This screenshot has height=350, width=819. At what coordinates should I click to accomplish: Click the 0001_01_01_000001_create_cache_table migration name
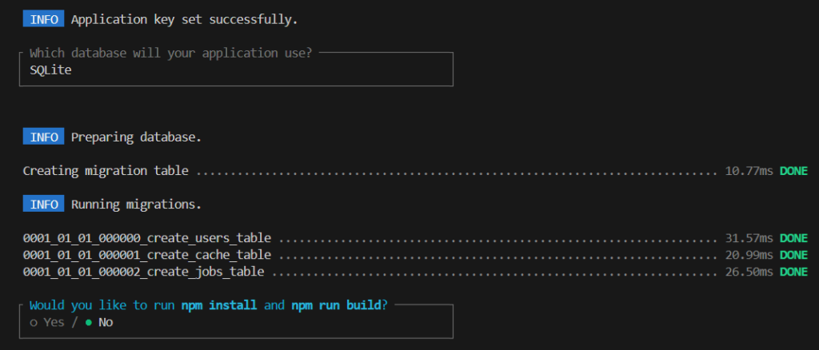[147, 255]
